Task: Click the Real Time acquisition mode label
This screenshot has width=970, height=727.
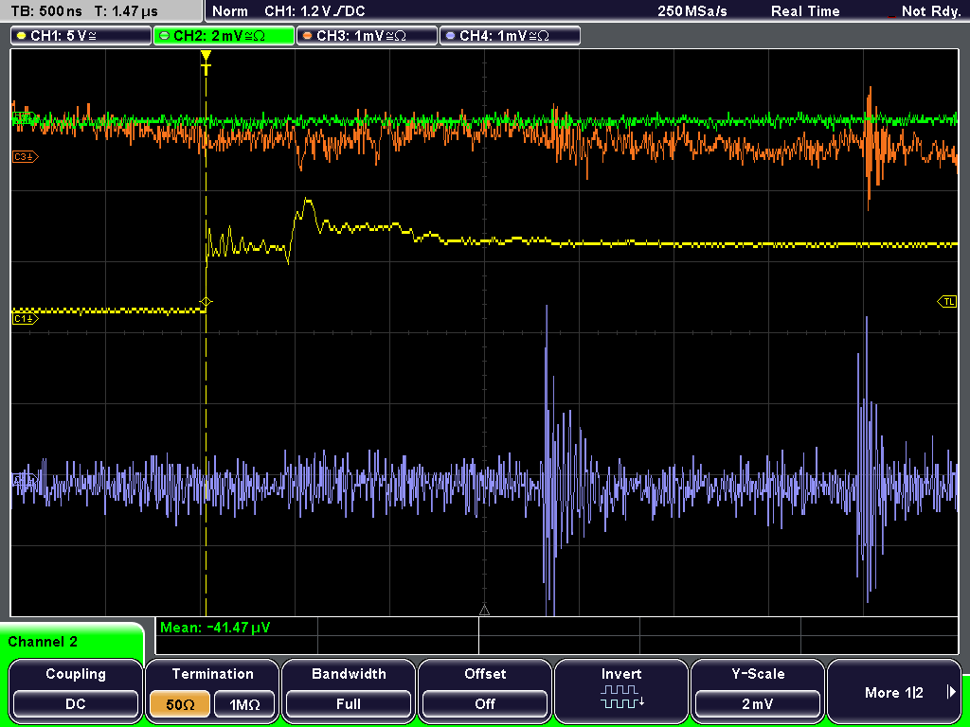Action: [x=805, y=11]
